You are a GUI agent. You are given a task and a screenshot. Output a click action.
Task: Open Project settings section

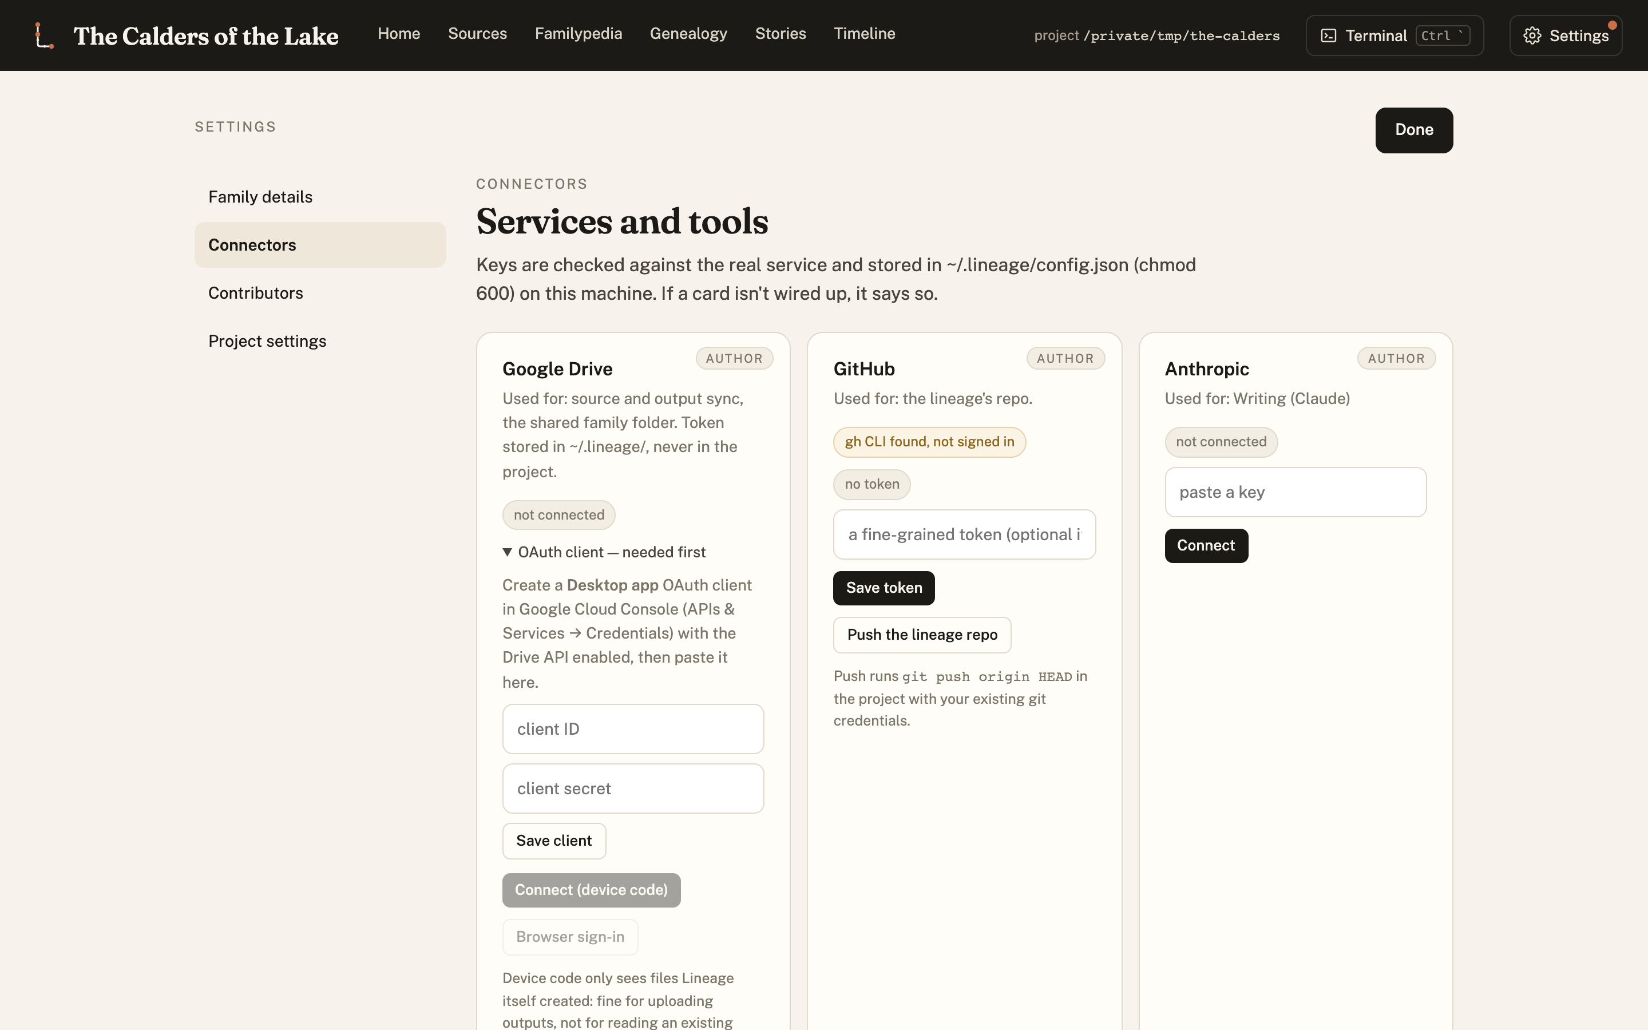pos(320,340)
